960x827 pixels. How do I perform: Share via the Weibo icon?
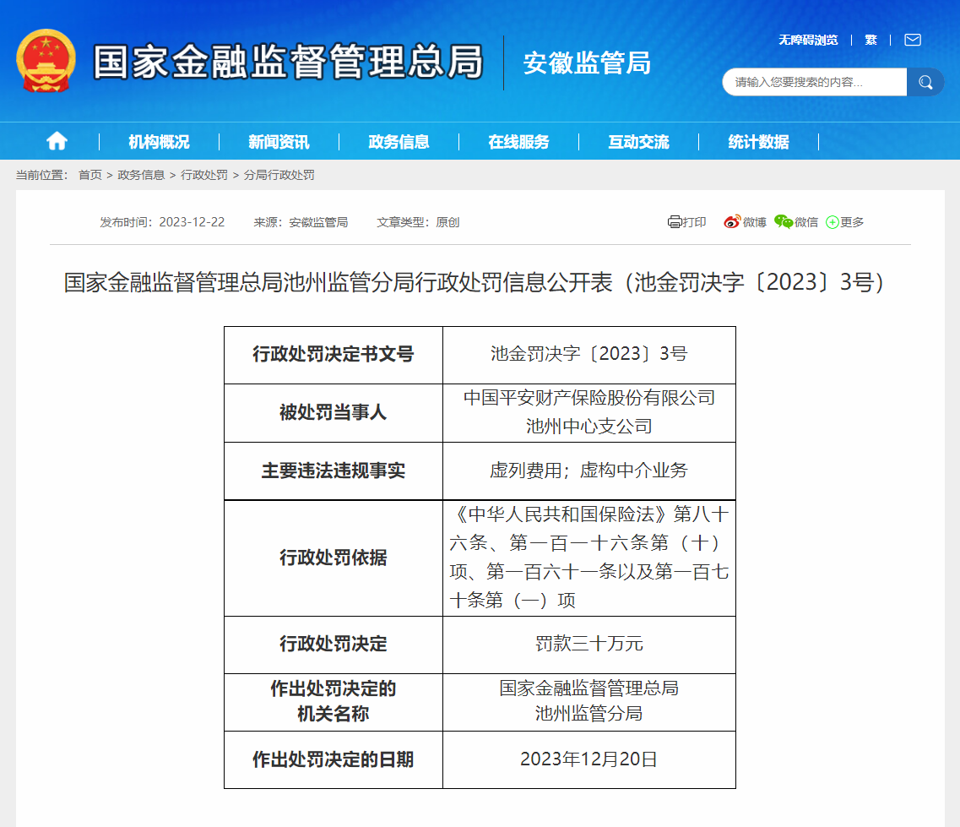[732, 222]
